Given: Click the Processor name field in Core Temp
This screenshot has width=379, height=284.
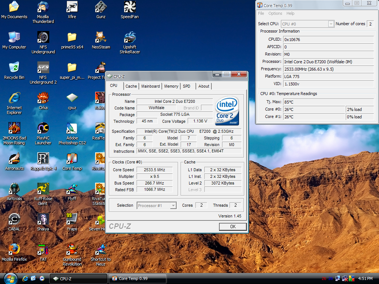Looking at the screenshot, I should pyautogui.click(x=329, y=62).
